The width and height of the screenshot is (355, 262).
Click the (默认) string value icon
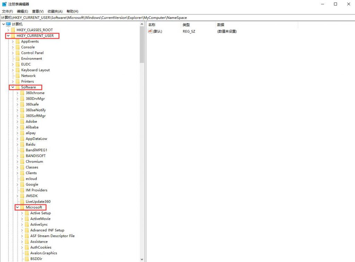point(150,31)
